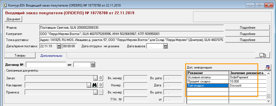The height and width of the screenshot is (106, 276).
Task: Click Подробнее button for Точка доставки
Action: coord(248,40)
